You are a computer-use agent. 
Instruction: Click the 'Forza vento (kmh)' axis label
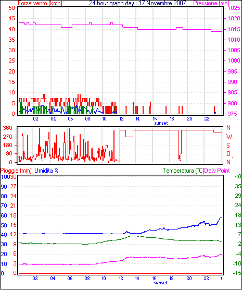(x=40, y=3)
